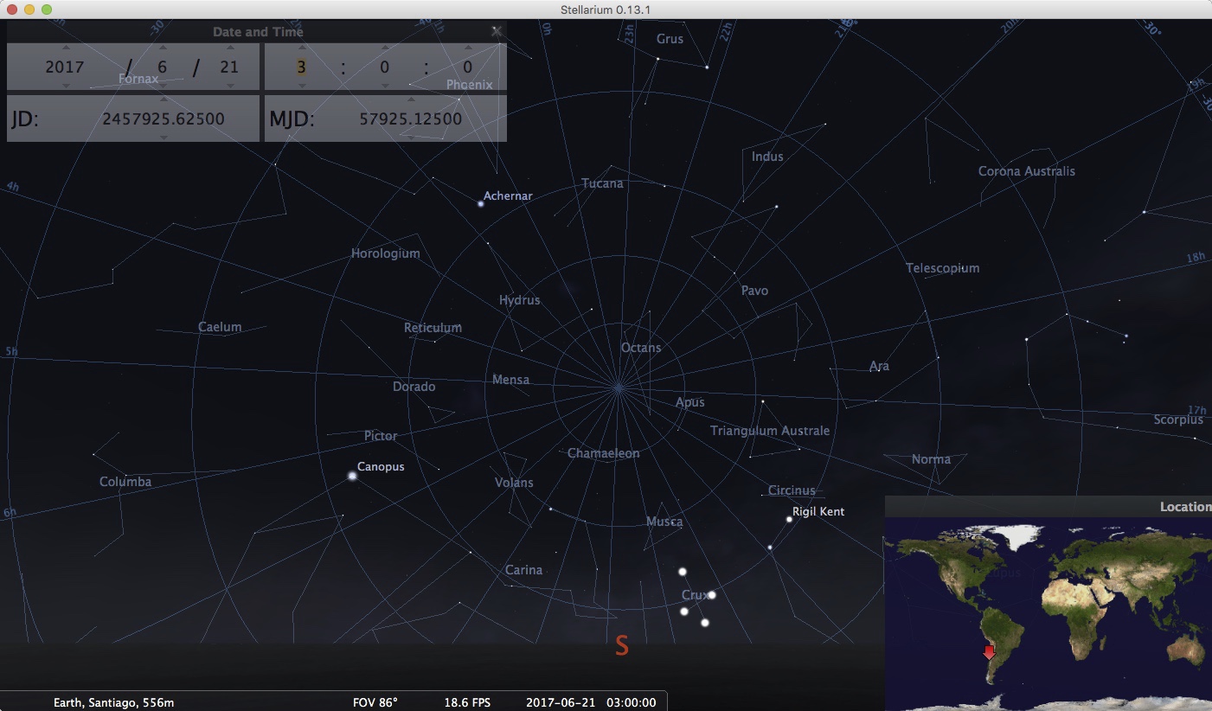Click the Grus constellation label
The image size is (1212, 711).
[x=670, y=39]
